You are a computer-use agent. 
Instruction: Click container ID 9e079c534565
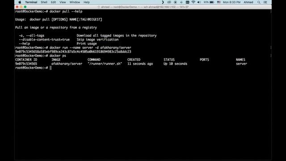(26, 64)
